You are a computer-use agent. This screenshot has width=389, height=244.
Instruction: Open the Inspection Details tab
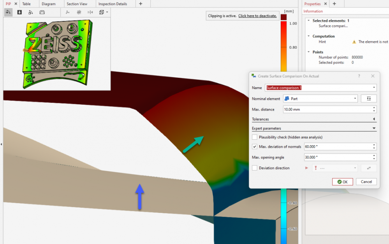point(113,4)
